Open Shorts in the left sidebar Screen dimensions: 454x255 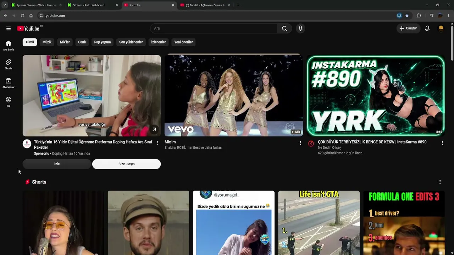coord(9,64)
